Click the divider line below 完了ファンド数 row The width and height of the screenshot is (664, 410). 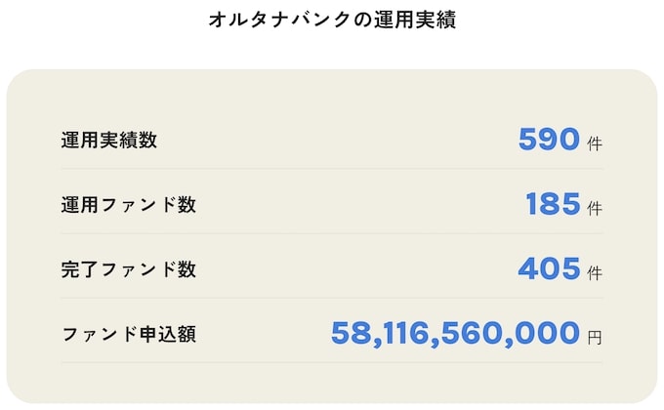(x=332, y=298)
